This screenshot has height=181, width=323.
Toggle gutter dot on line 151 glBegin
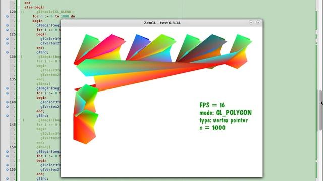(x=8, y=152)
